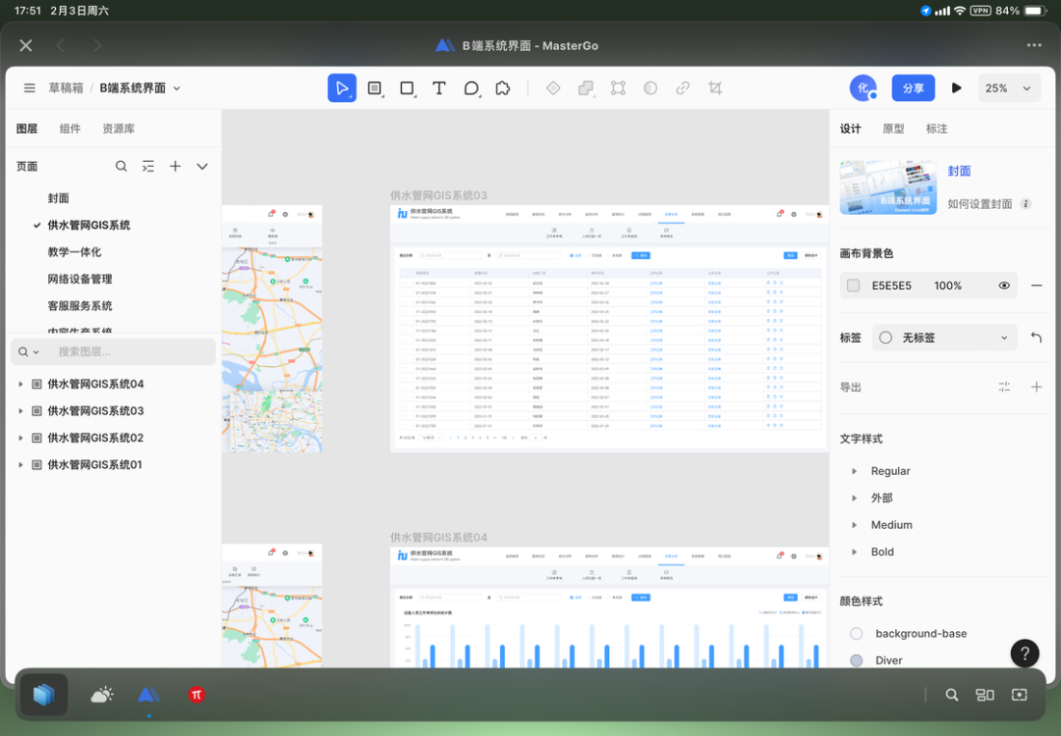Click the crop tool icon
1061x736 pixels.
(715, 88)
